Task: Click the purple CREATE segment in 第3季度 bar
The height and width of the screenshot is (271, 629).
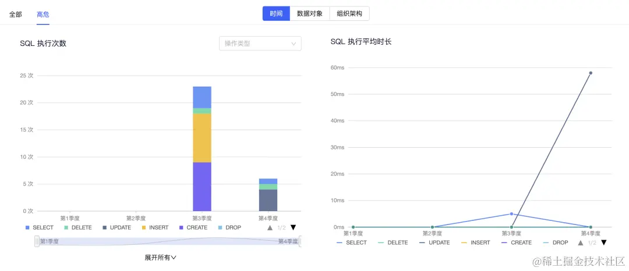Action: [202, 187]
